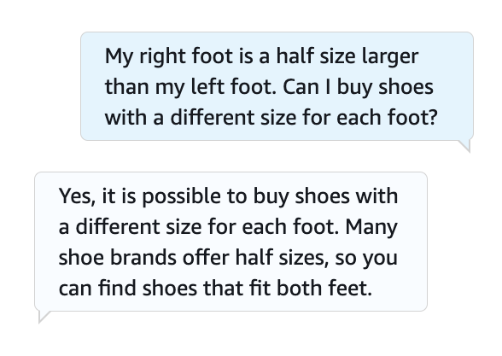Screen dimensions: 502x356
Task: Click the line 'can find shoes that fit both feet.'
Action: [215, 288]
